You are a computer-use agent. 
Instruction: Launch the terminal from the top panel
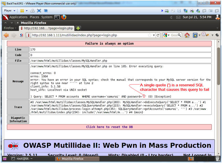click(x=57, y=17)
